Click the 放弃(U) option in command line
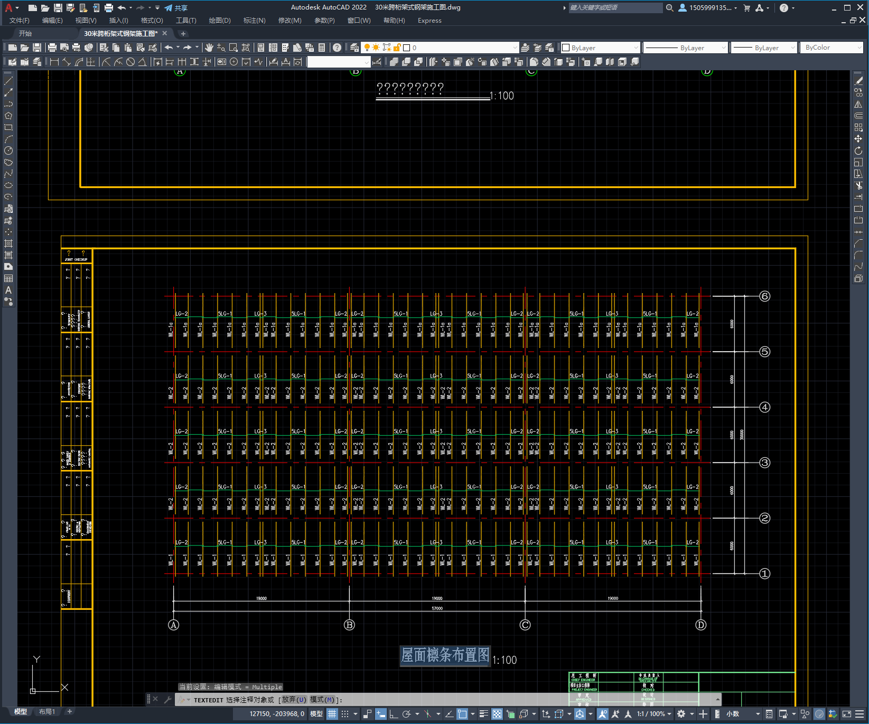Screen dimensions: 869x724 pos(294,700)
